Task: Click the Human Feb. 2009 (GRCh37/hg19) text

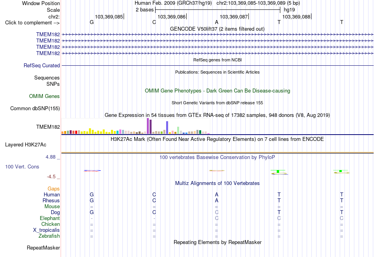Action: pos(173,3)
